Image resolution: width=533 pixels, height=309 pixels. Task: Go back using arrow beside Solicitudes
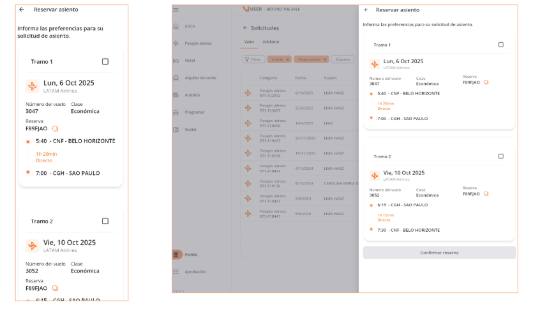(245, 28)
